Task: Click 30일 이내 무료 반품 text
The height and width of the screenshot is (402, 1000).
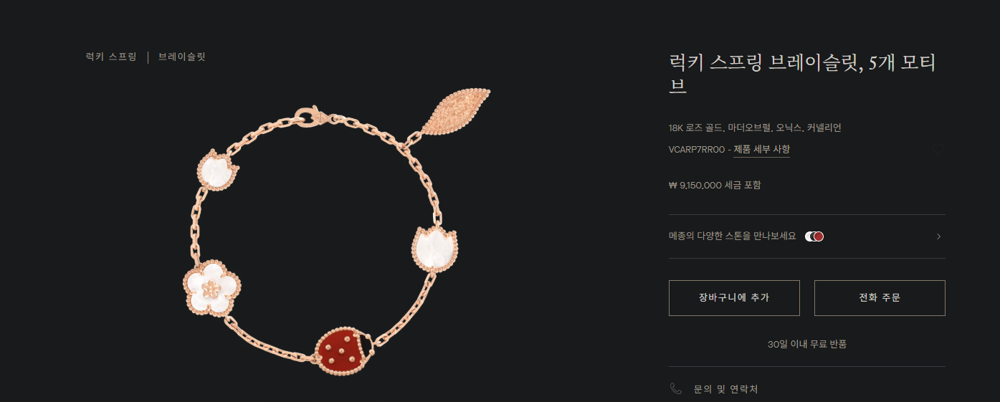Action: pyautogui.click(x=807, y=344)
